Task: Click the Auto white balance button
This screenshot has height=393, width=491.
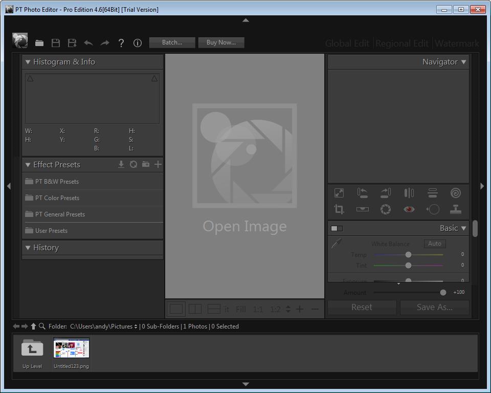Action: 435,244
